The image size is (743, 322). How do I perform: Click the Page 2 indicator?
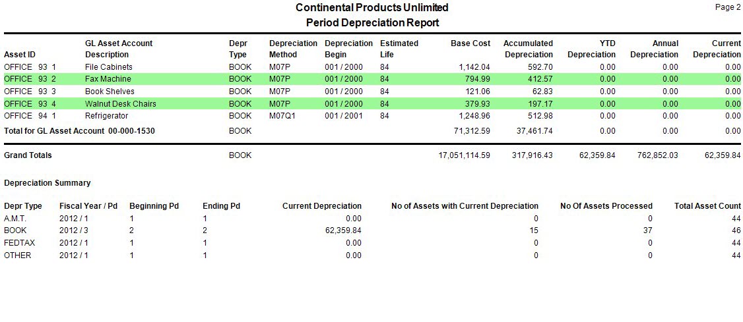(x=728, y=7)
